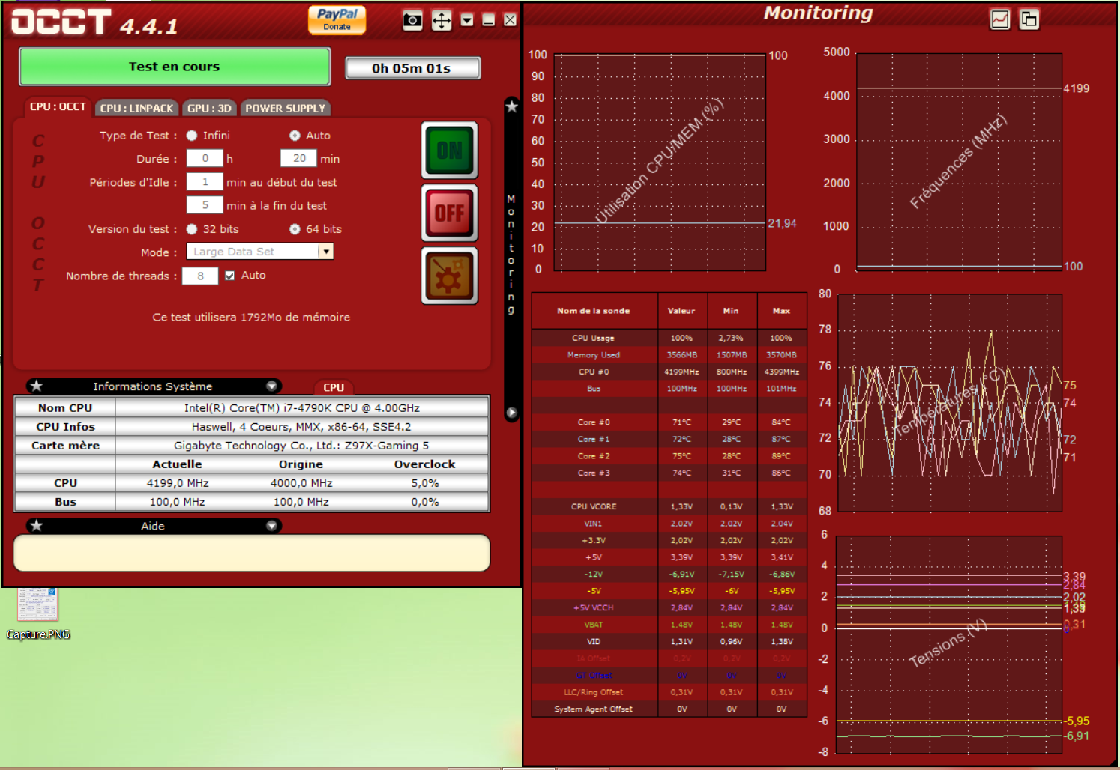Image resolution: width=1120 pixels, height=770 pixels.
Task: Click the PayPal Donate button
Action: (337, 19)
